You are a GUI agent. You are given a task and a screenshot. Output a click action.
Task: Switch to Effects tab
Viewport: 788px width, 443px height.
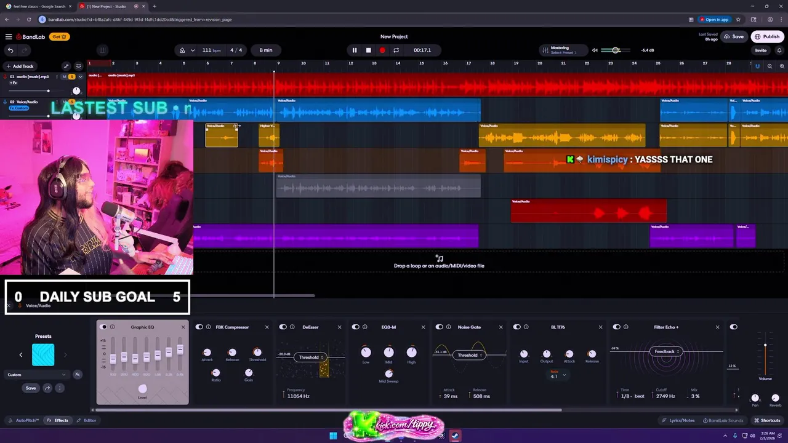click(58, 420)
